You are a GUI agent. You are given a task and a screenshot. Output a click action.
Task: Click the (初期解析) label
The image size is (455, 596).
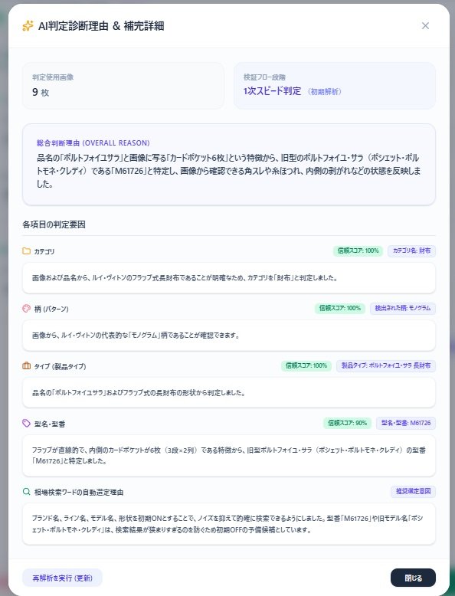click(325, 92)
